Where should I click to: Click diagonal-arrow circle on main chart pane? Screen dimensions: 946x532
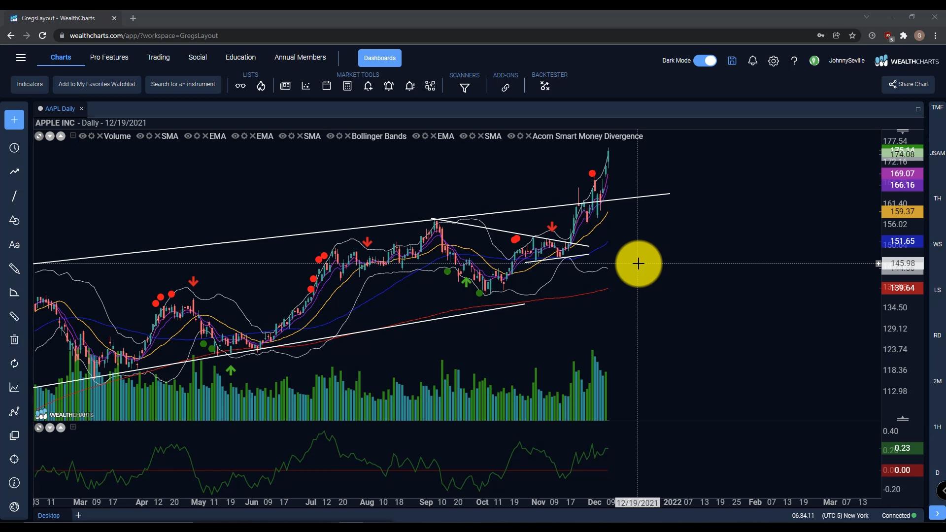pyautogui.click(x=39, y=136)
